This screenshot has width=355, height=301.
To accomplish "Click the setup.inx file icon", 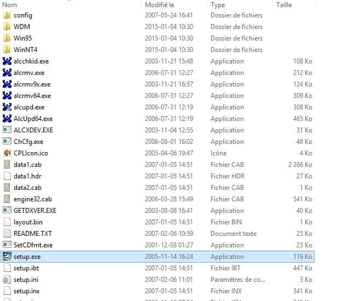I will (x=7, y=291).
